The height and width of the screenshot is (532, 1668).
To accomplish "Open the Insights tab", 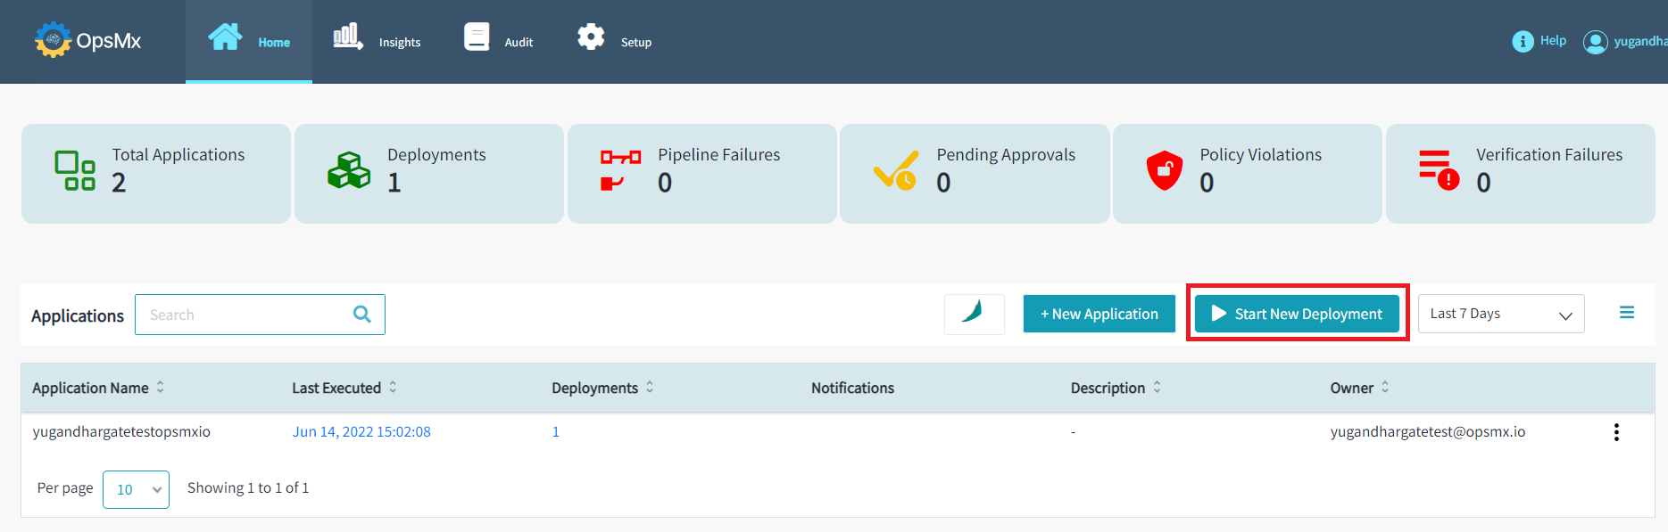I will [x=376, y=41].
